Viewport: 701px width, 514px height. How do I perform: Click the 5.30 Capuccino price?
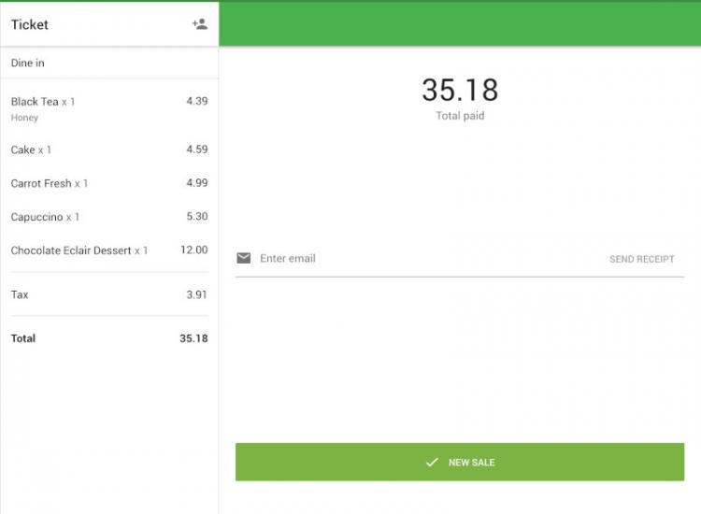click(x=197, y=216)
